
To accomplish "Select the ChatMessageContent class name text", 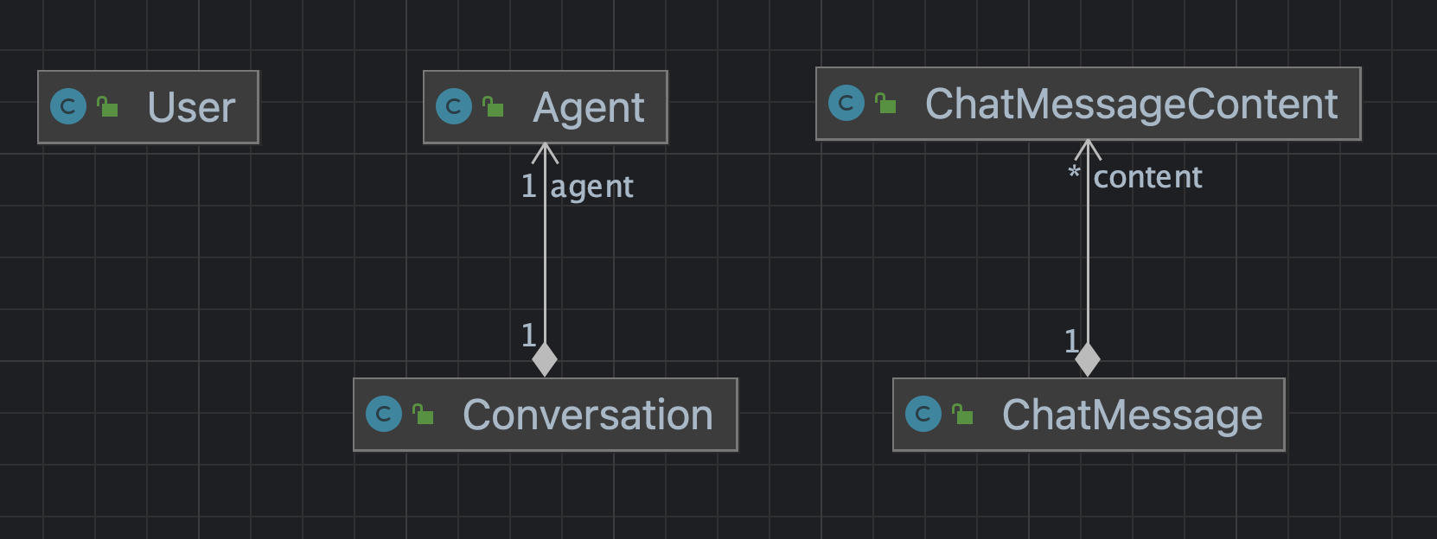I will tap(1131, 105).
